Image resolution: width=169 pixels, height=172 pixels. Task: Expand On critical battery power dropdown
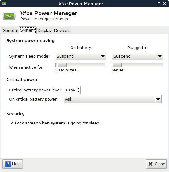[x=112, y=99]
